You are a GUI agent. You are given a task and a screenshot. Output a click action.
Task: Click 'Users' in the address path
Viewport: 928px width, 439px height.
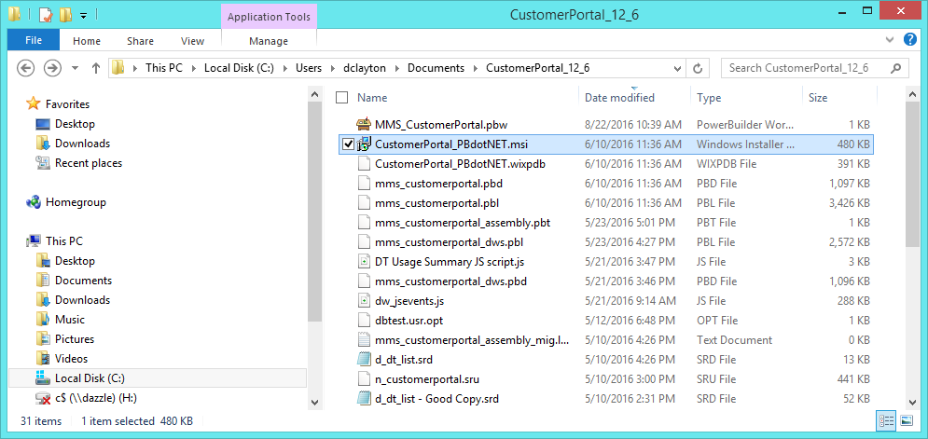pyautogui.click(x=309, y=68)
